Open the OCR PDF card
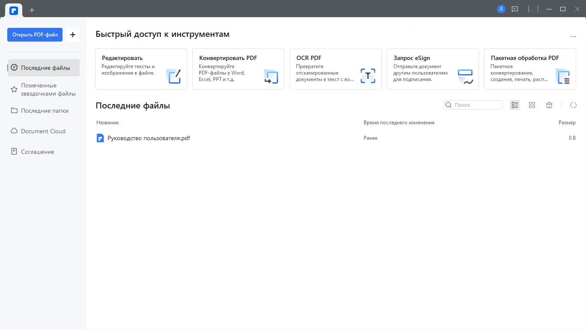The height and width of the screenshot is (330, 586). [335, 69]
